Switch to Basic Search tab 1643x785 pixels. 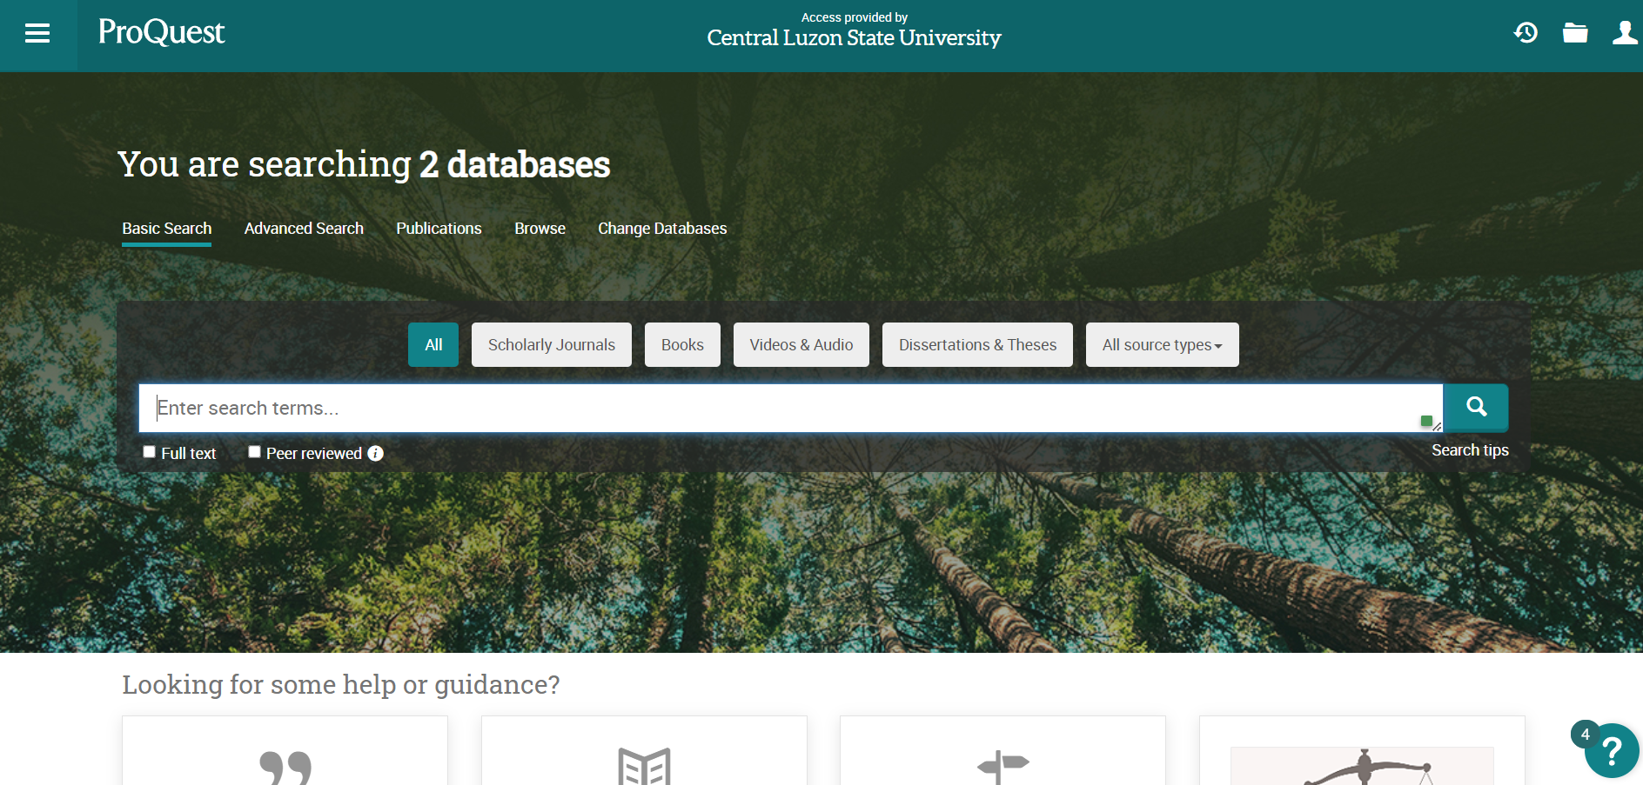click(167, 229)
